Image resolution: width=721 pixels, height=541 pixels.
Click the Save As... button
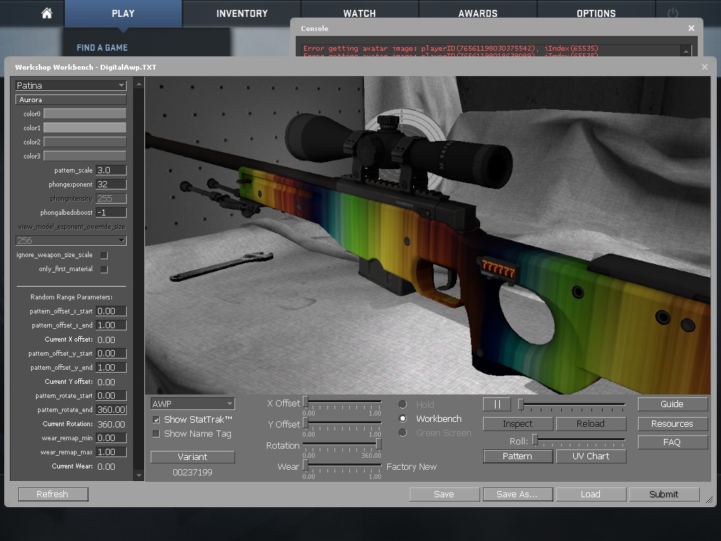pyautogui.click(x=518, y=494)
